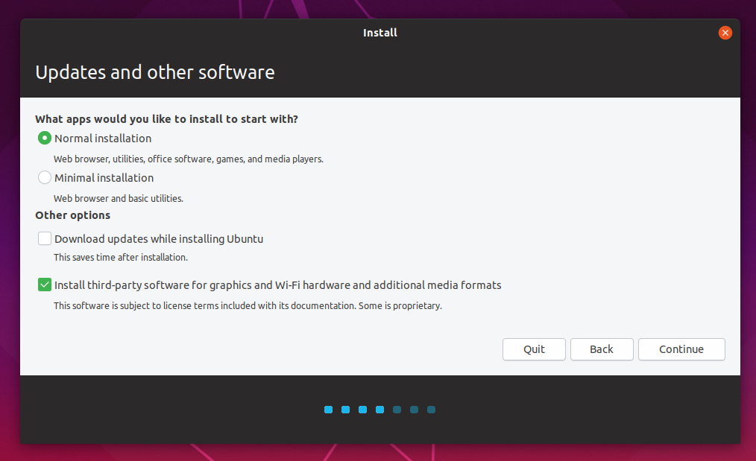Click the Other options section label
The height and width of the screenshot is (461, 756).
tap(72, 214)
